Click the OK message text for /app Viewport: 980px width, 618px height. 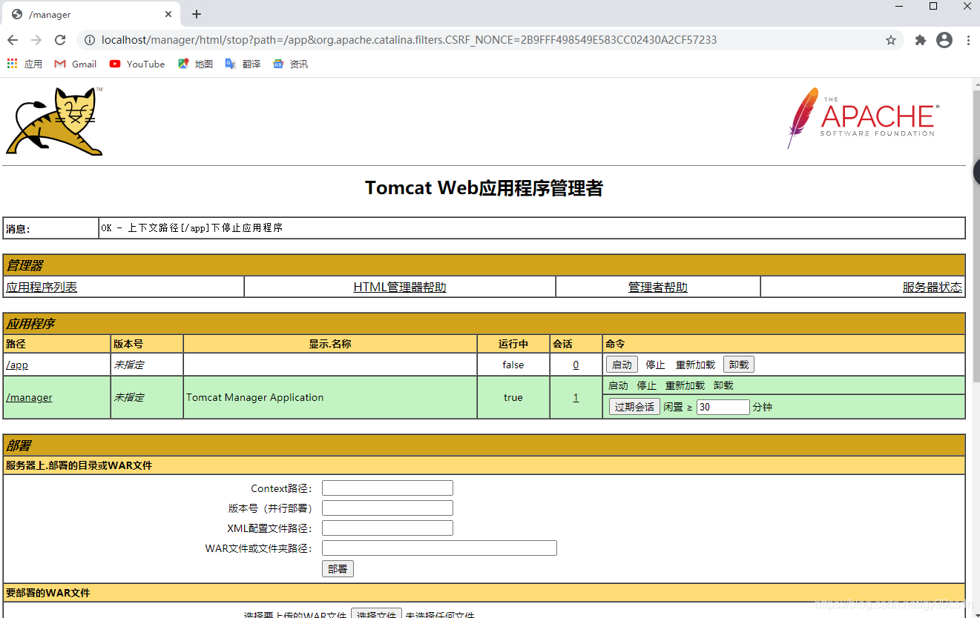click(191, 227)
